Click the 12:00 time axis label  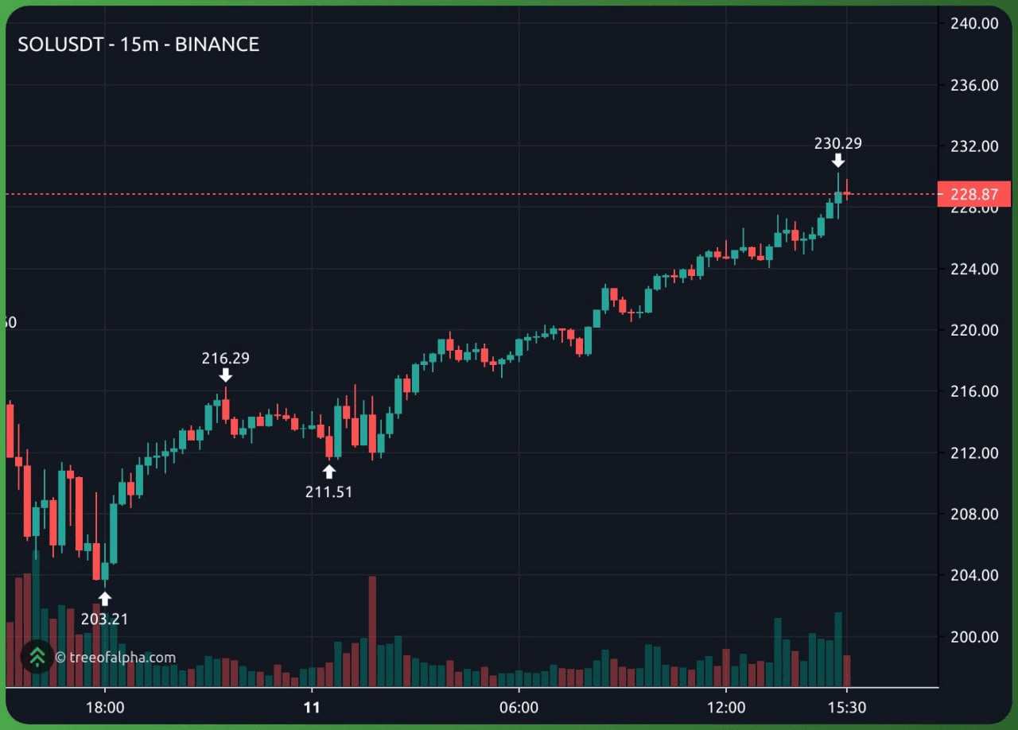726,707
